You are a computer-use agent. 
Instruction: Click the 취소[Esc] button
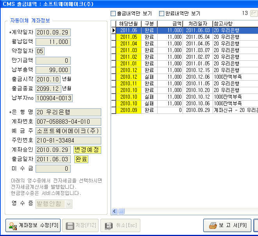pyautogui.click(x=120, y=225)
